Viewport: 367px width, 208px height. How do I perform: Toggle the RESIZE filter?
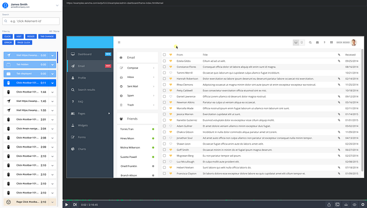31,37
